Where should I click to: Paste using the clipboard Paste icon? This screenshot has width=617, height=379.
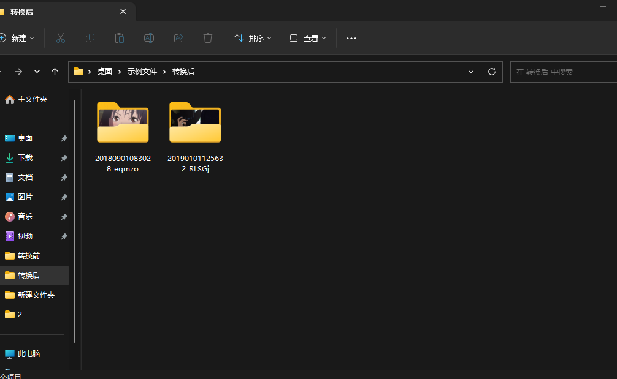click(119, 37)
